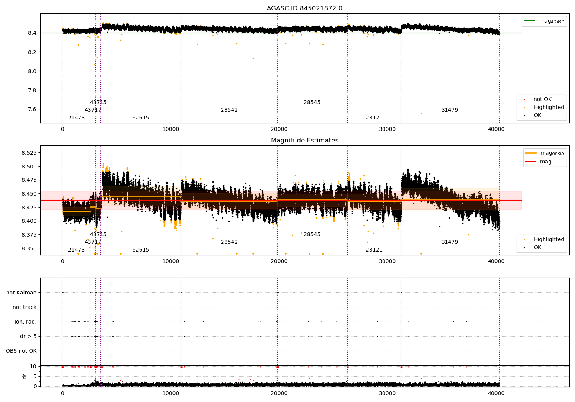This screenshot has width=575, height=402.
Task: Click the 20000 tick of Magnitude Estimates plot
Action: (279, 261)
